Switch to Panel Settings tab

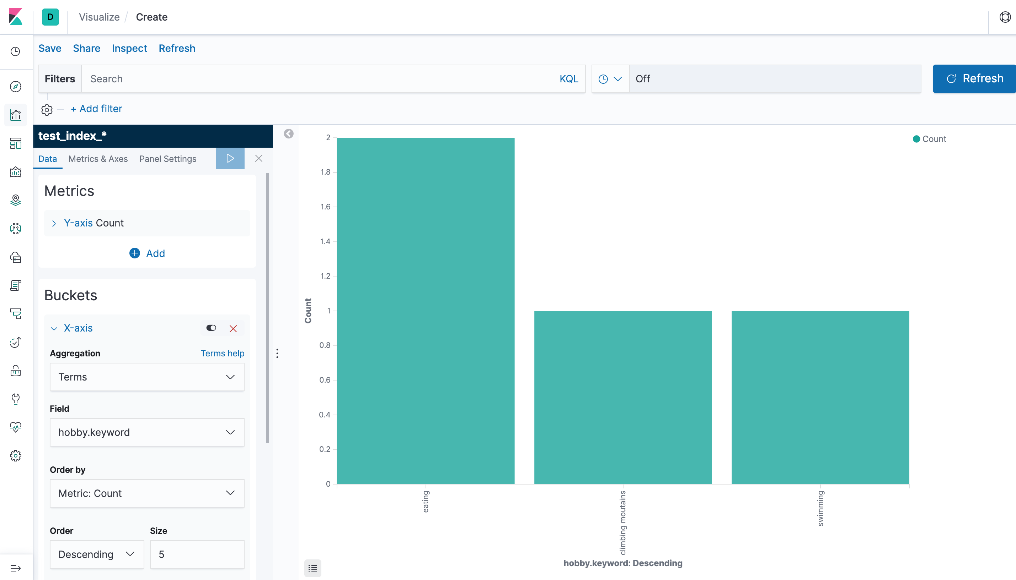[x=167, y=159]
